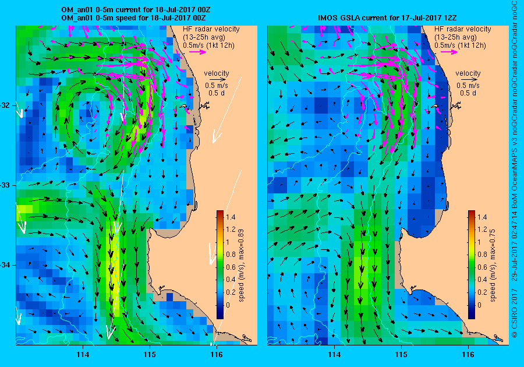Click longitude label '115' under left map
The image size is (524, 367).
click(x=150, y=355)
